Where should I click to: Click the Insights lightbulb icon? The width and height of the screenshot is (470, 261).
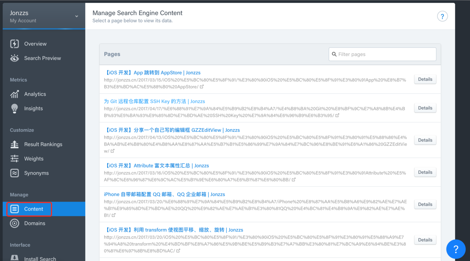(14, 109)
